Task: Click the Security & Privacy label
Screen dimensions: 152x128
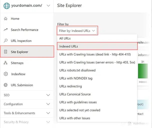Action: click(x=16, y=122)
